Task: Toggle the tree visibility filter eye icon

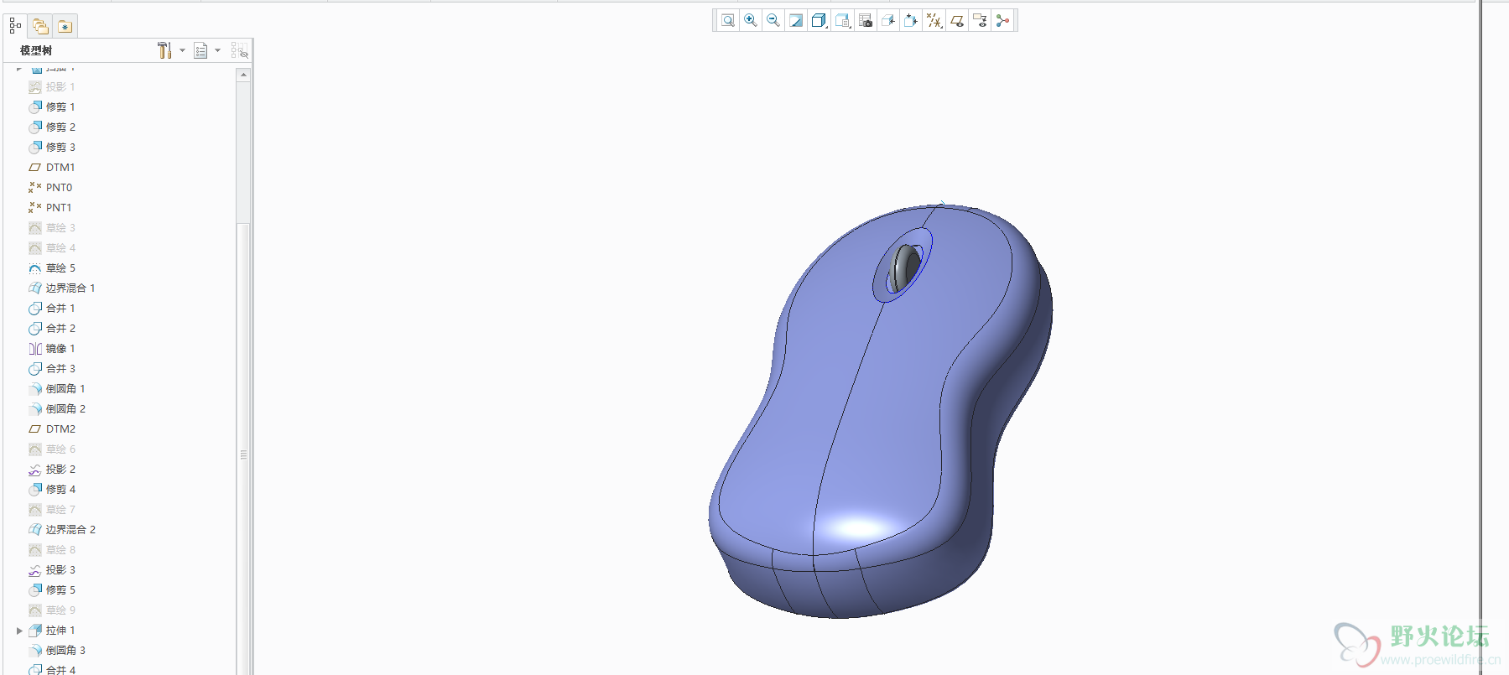Action: [239, 50]
